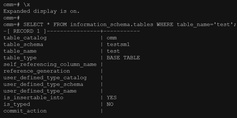Screen dimensions: 237x118
Task: Click the user_defined_type_catalog field label
Action: click(45, 78)
